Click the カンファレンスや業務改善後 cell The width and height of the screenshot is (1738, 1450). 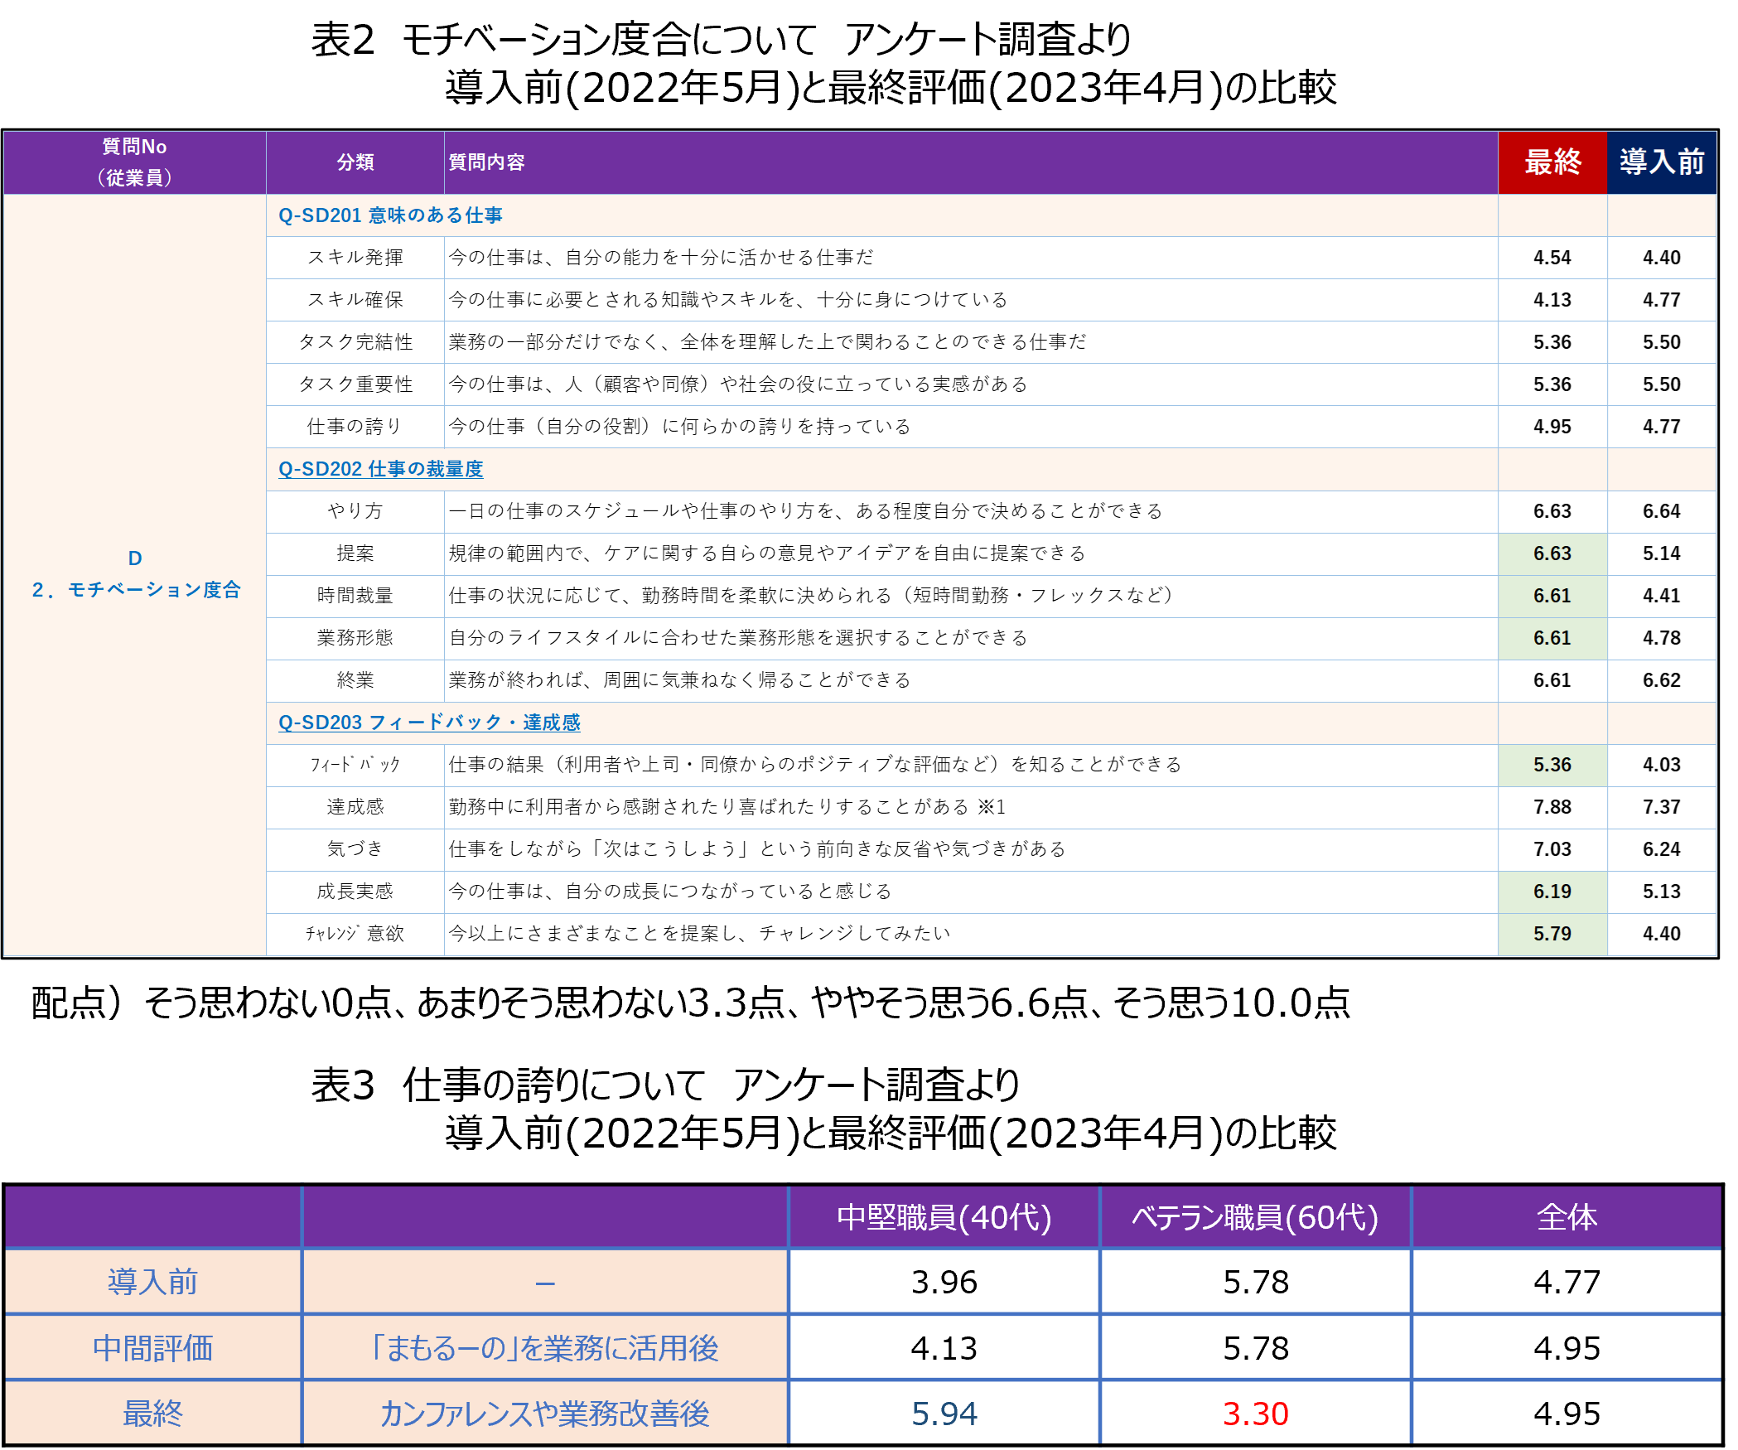click(544, 1414)
